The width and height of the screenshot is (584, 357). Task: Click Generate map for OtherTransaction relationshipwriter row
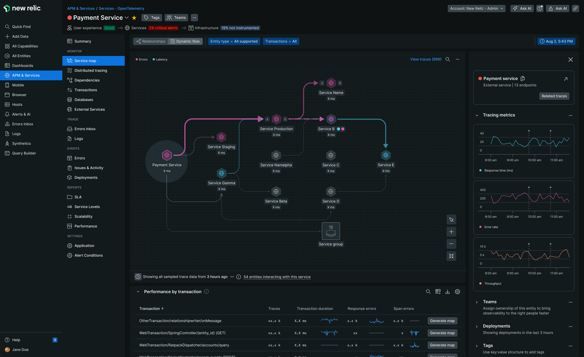click(442, 321)
